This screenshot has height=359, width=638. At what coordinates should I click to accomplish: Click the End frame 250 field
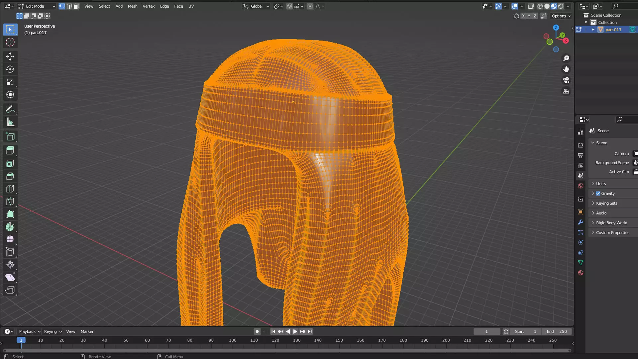click(x=557, y=331)
